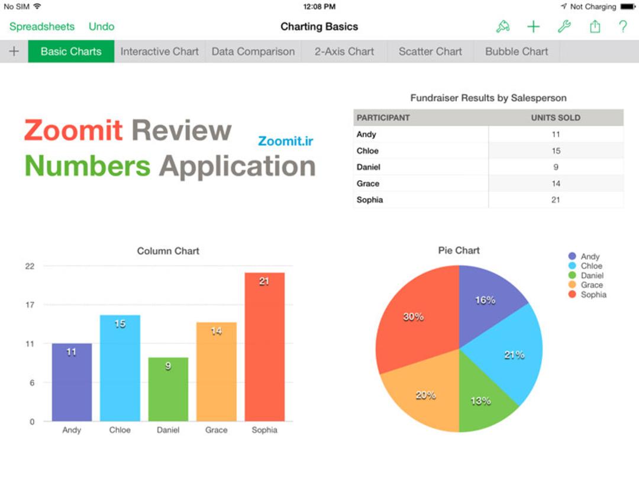Select the Zoomit.ir text box
639x479 pixels.
286,141
